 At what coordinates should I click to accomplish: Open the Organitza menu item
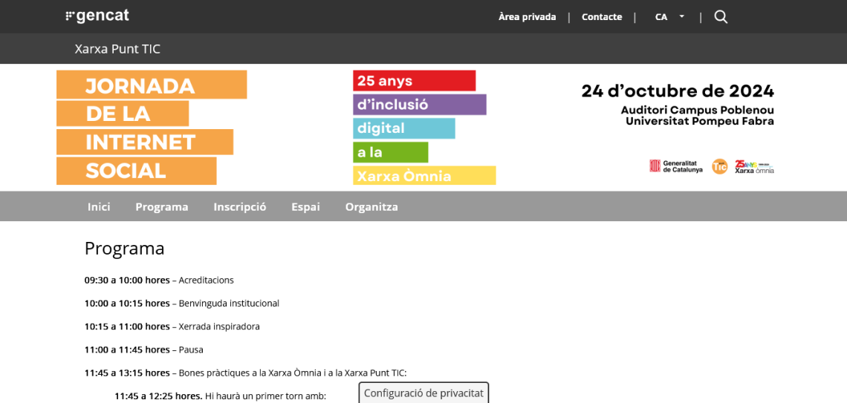(x=371, y=206)
